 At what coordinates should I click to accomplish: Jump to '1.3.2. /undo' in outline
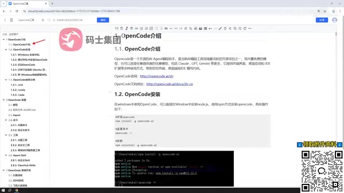click(x=18, y=90)
